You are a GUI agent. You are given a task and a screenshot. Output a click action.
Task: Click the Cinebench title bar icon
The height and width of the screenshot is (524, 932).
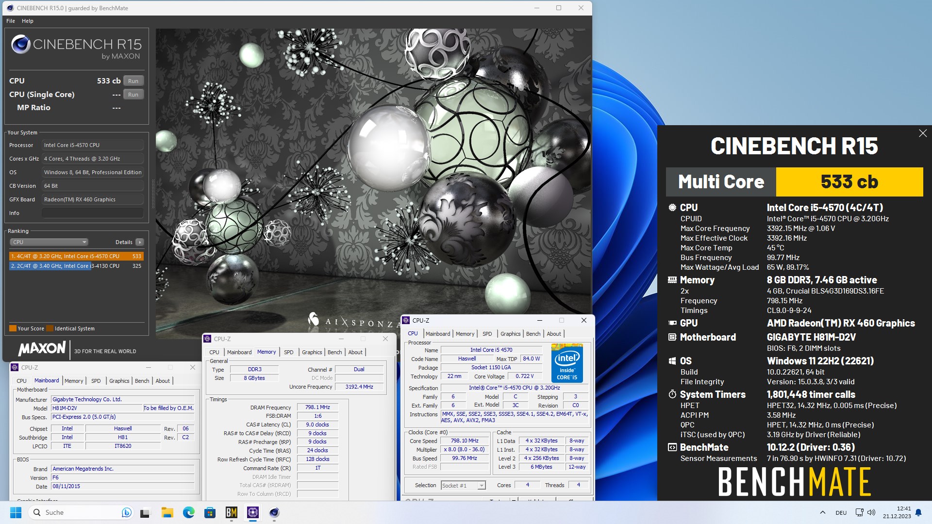(x=10, y=8)
